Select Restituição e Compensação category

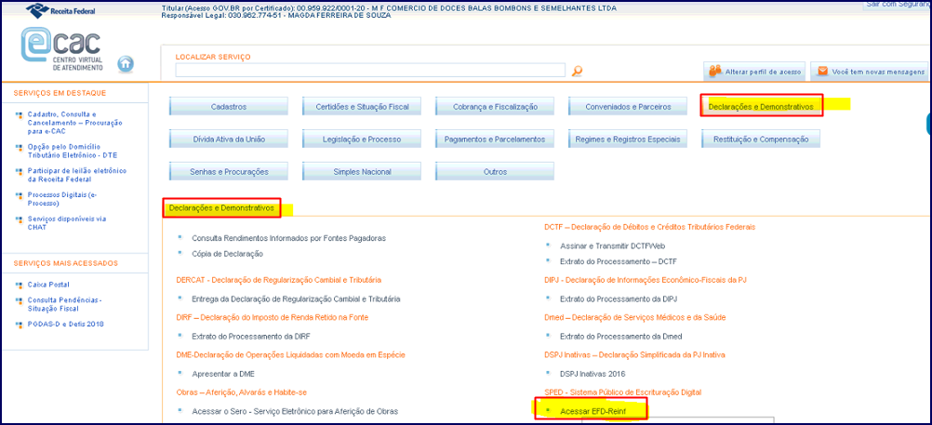click(x=761, y=139)
